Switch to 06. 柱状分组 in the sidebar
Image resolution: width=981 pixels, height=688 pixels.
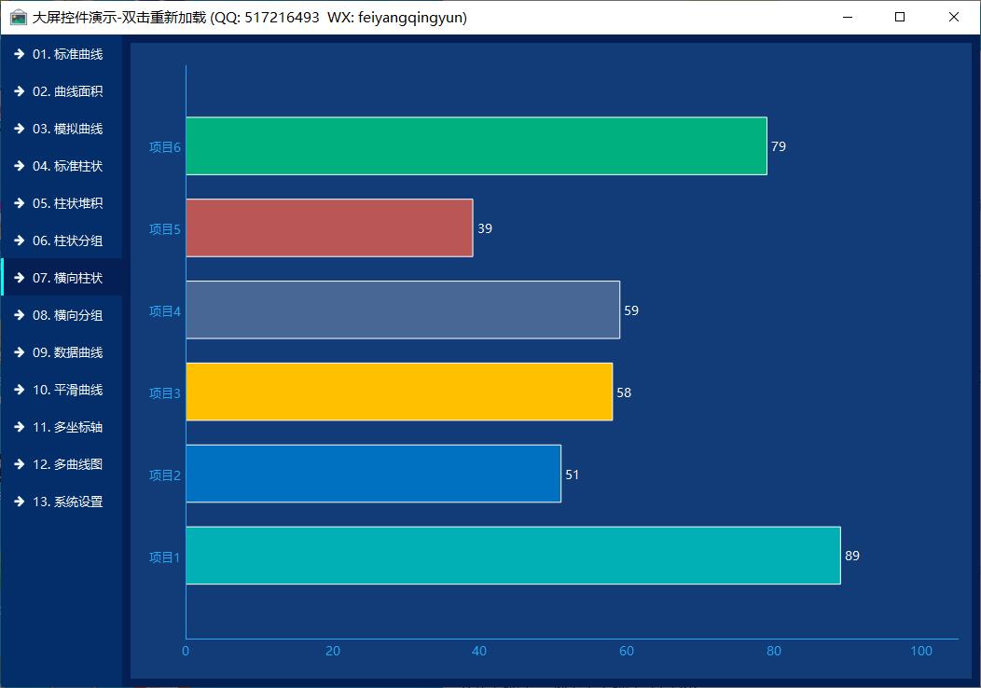pyautogui.click(x=67, y=241)
